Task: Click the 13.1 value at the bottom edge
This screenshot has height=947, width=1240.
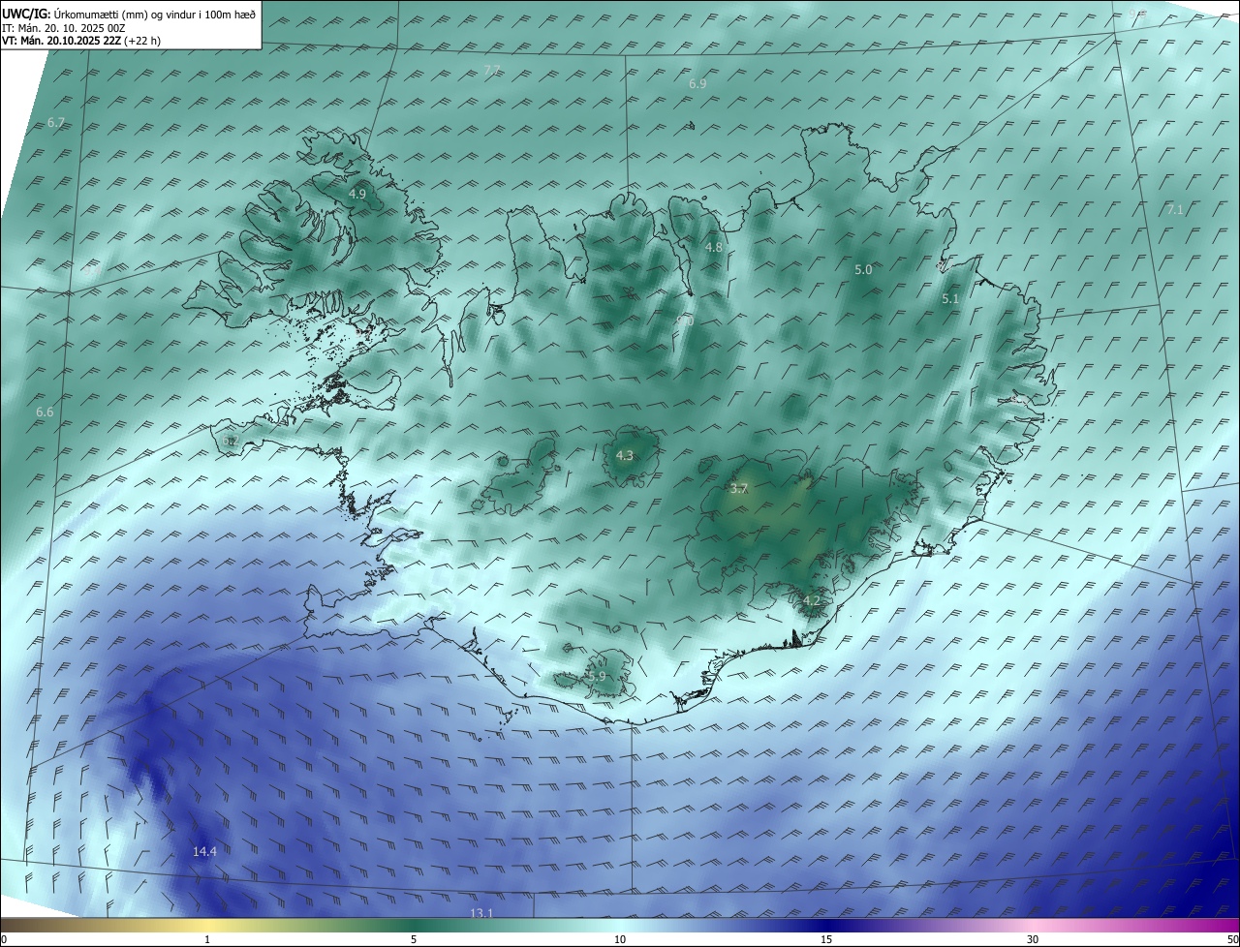Action: click(x=481, y=913)
